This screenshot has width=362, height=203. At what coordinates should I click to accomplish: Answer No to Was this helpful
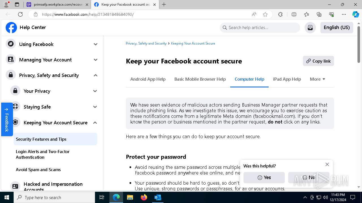point(309,177)
